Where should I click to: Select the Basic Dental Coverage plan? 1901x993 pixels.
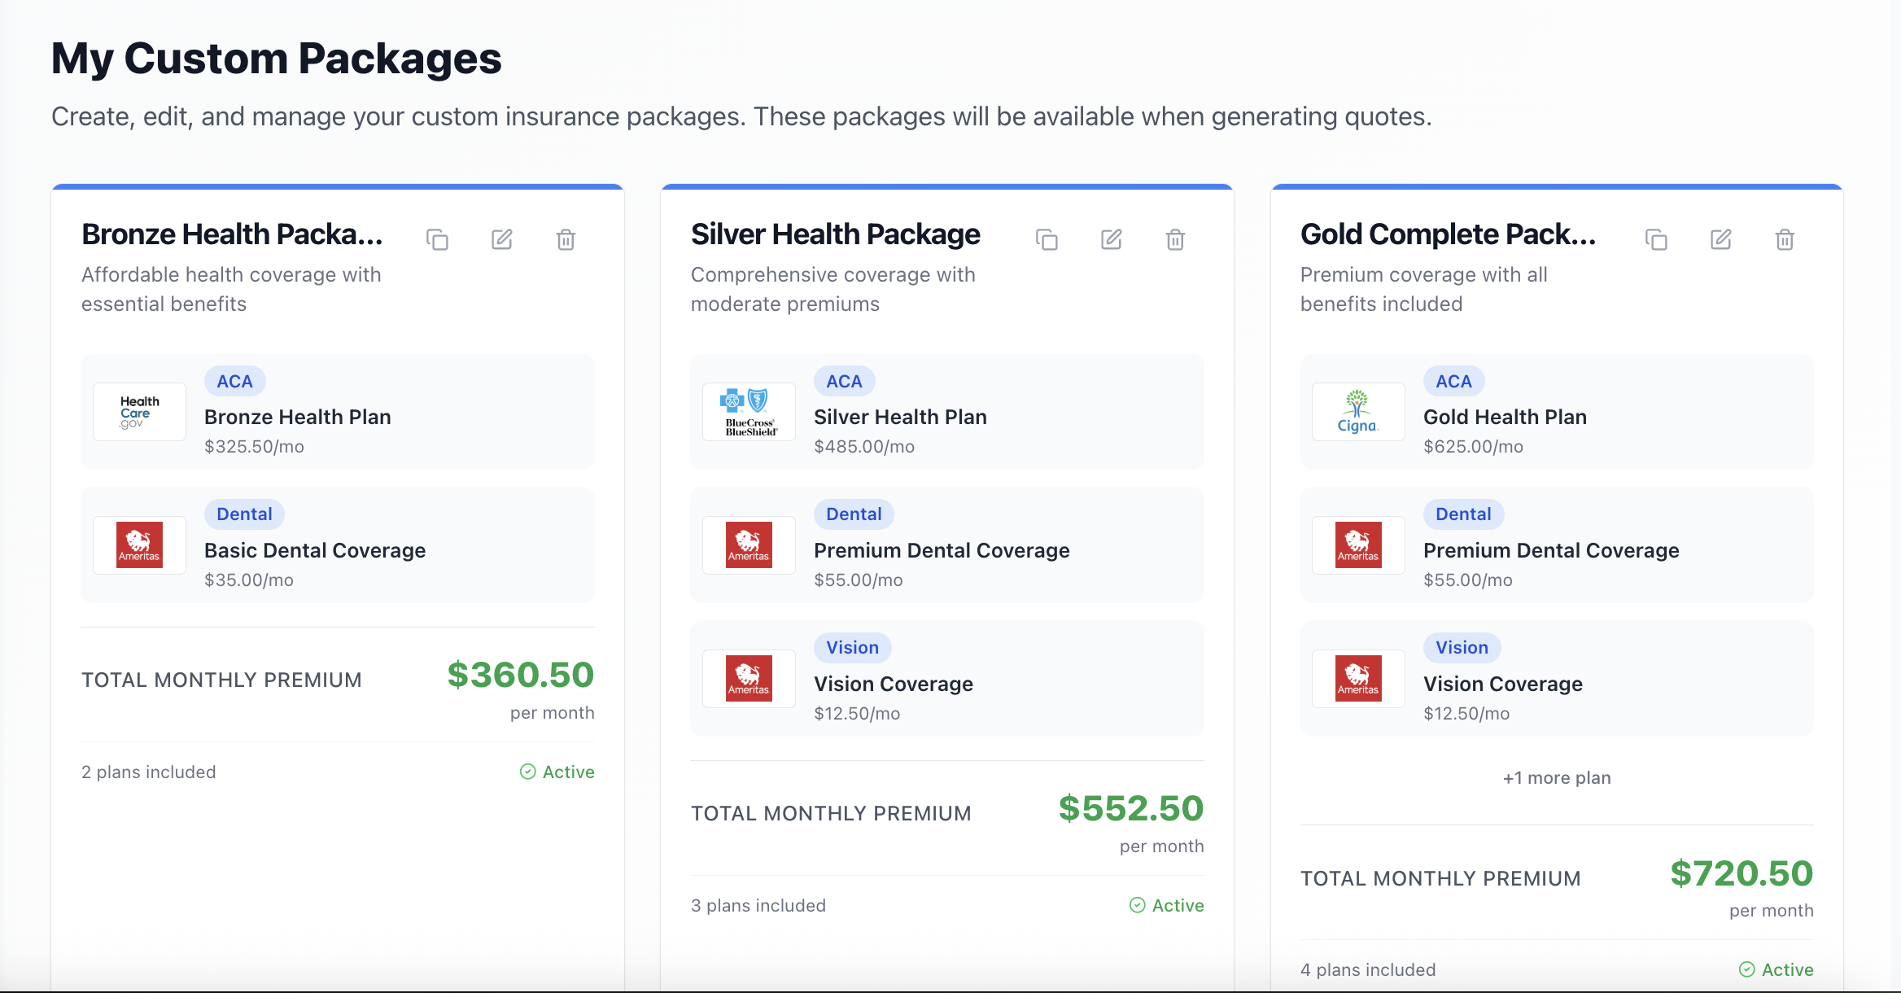point(315,550)
